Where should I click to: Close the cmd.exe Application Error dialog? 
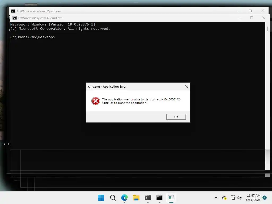(186, 86)
